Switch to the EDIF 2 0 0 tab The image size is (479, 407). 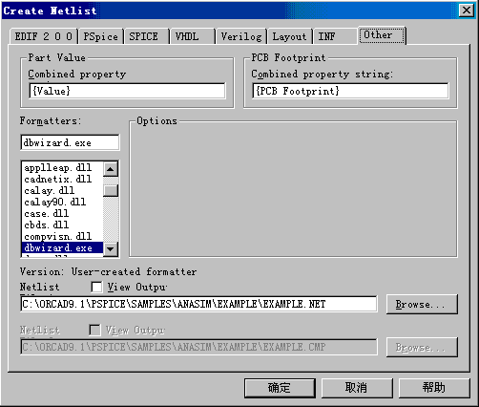click(x=44, y=36)
